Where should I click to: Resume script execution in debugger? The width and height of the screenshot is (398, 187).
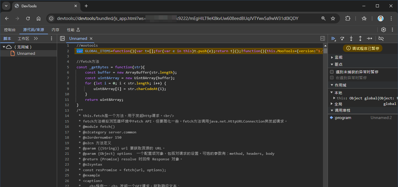pyautogui.click(x=334, y=38)
